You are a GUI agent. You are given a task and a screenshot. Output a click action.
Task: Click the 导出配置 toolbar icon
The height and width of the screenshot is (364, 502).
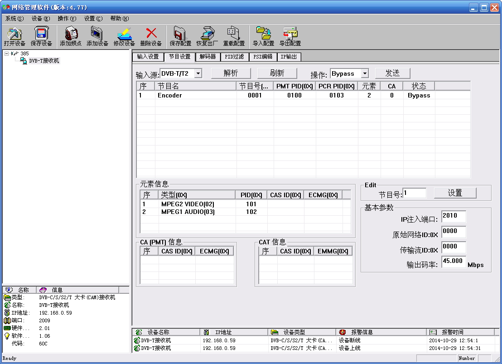click(x=290, y=37)
